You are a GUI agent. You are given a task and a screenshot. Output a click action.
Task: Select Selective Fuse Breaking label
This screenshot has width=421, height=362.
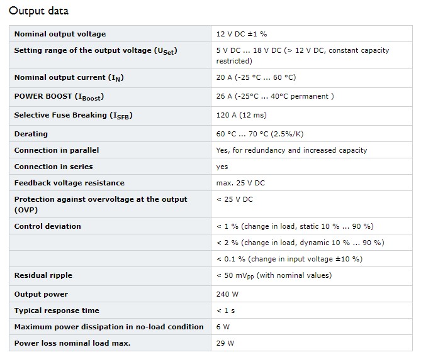(x=73, y=115)
